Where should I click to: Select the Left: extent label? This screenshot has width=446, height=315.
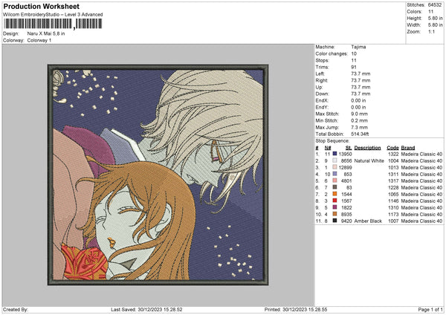coord(320,74)
